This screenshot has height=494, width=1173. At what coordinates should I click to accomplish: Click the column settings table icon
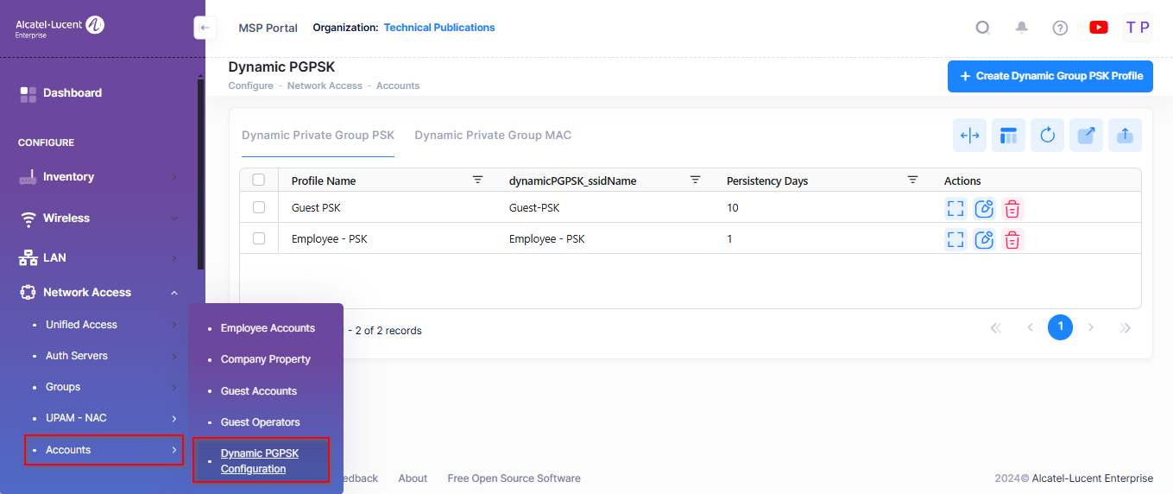[1008, 136]
